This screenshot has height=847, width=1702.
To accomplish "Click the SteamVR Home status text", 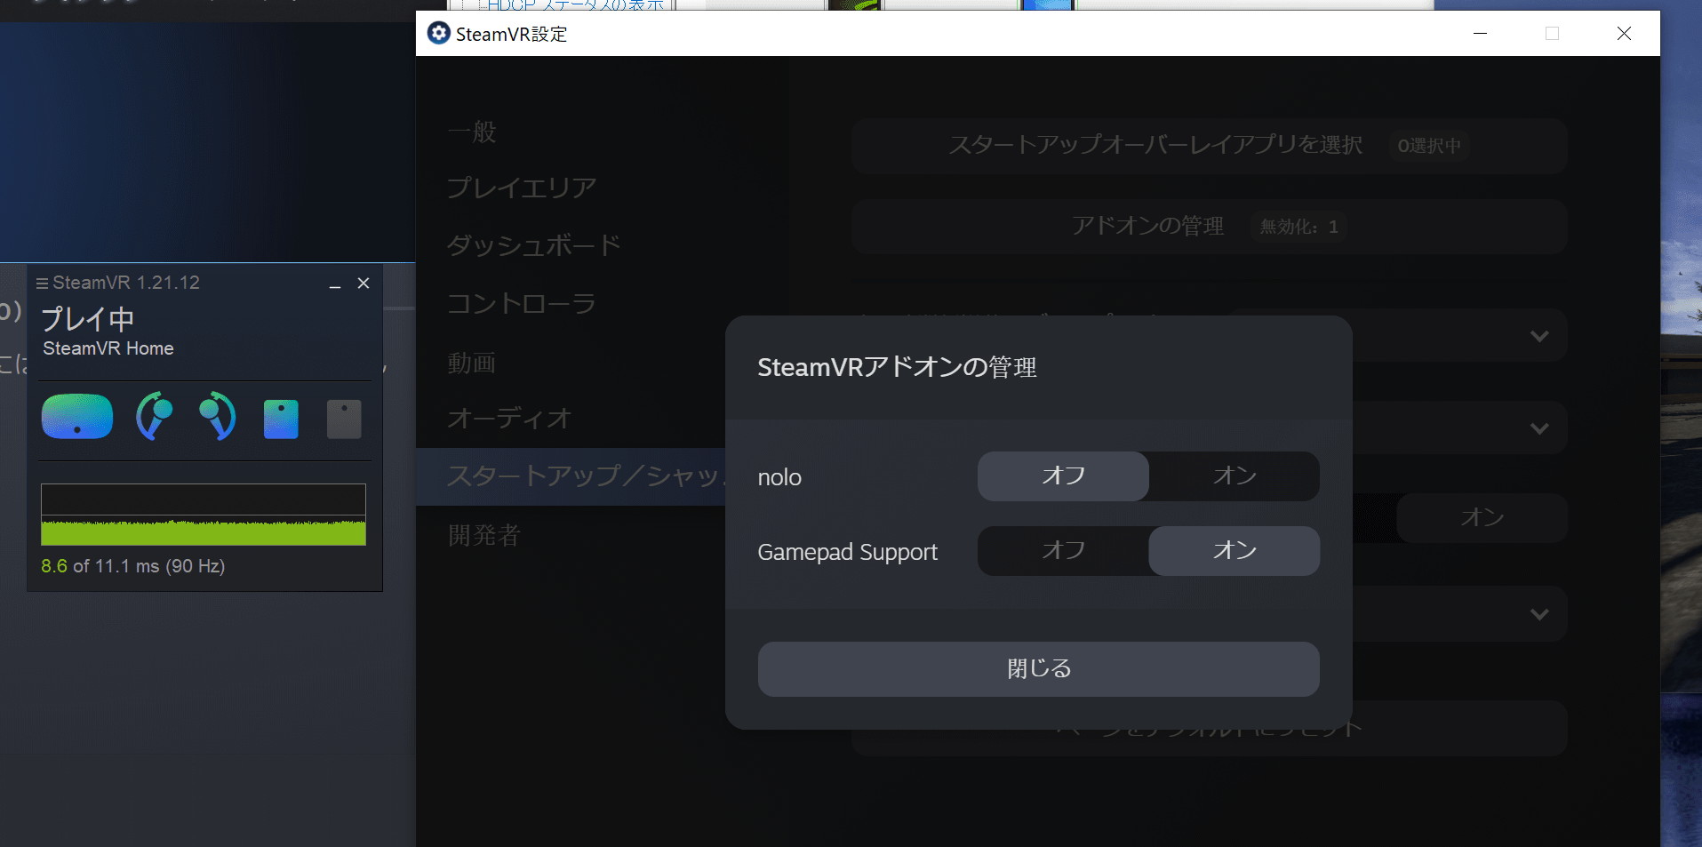I will coord(108,348).
